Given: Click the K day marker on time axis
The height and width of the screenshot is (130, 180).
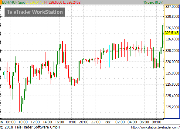Looking at the screenshot, I should pos(2,122).
